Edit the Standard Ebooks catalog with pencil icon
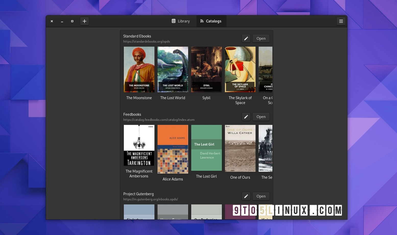Viewport: 397px width, 235px height. 246,38
